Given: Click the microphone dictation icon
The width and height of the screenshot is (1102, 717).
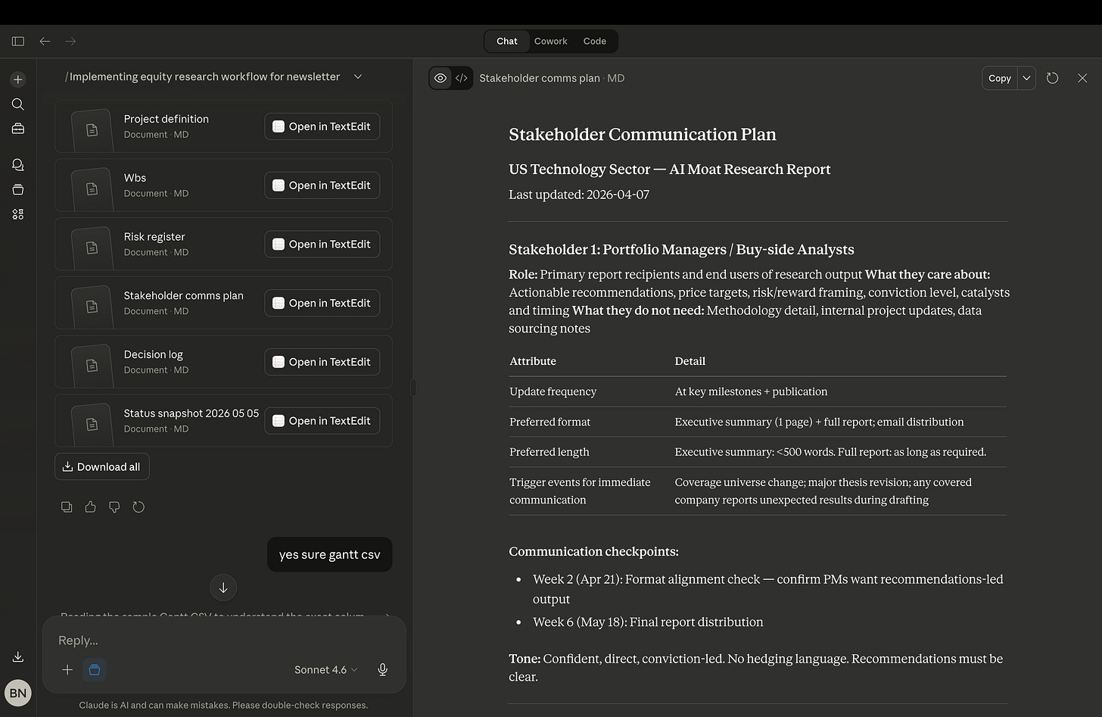Looking at the screenshot, I should pos(383,669).
